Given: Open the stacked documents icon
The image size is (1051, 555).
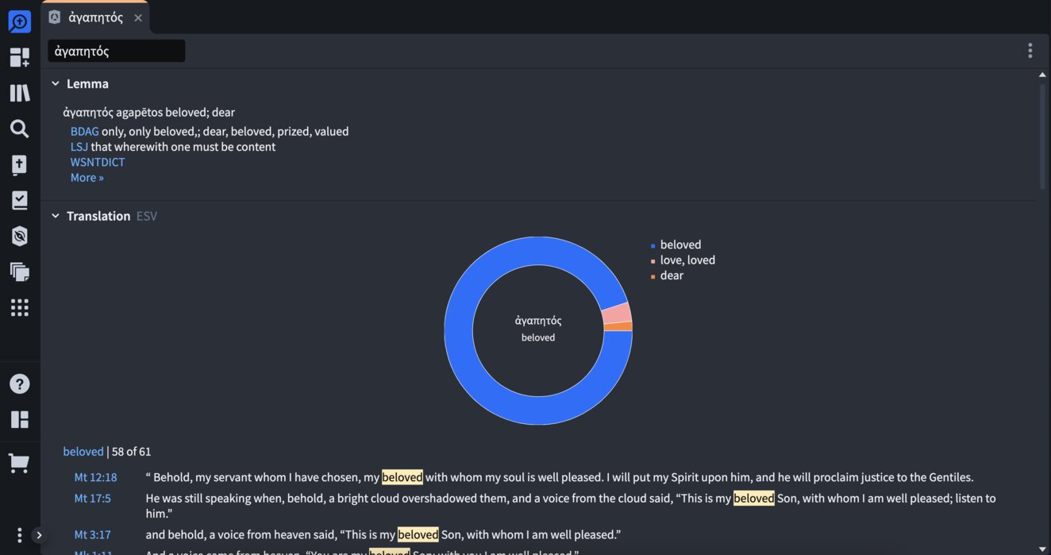Looking at the screenshot, I should (19, 272).
